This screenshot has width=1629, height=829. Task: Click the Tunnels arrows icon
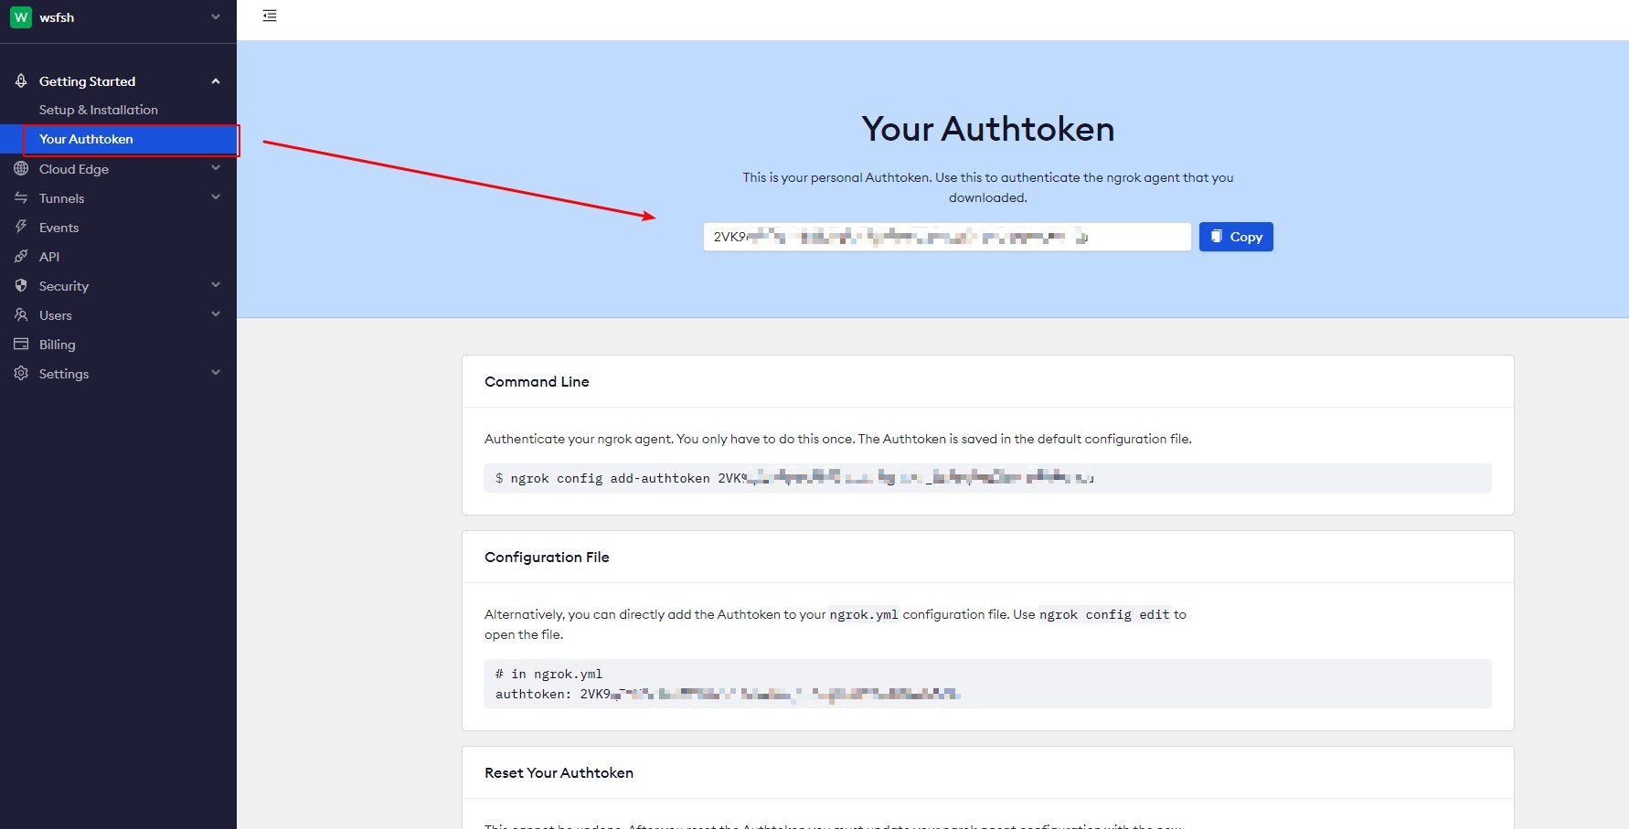coord(21,198)
